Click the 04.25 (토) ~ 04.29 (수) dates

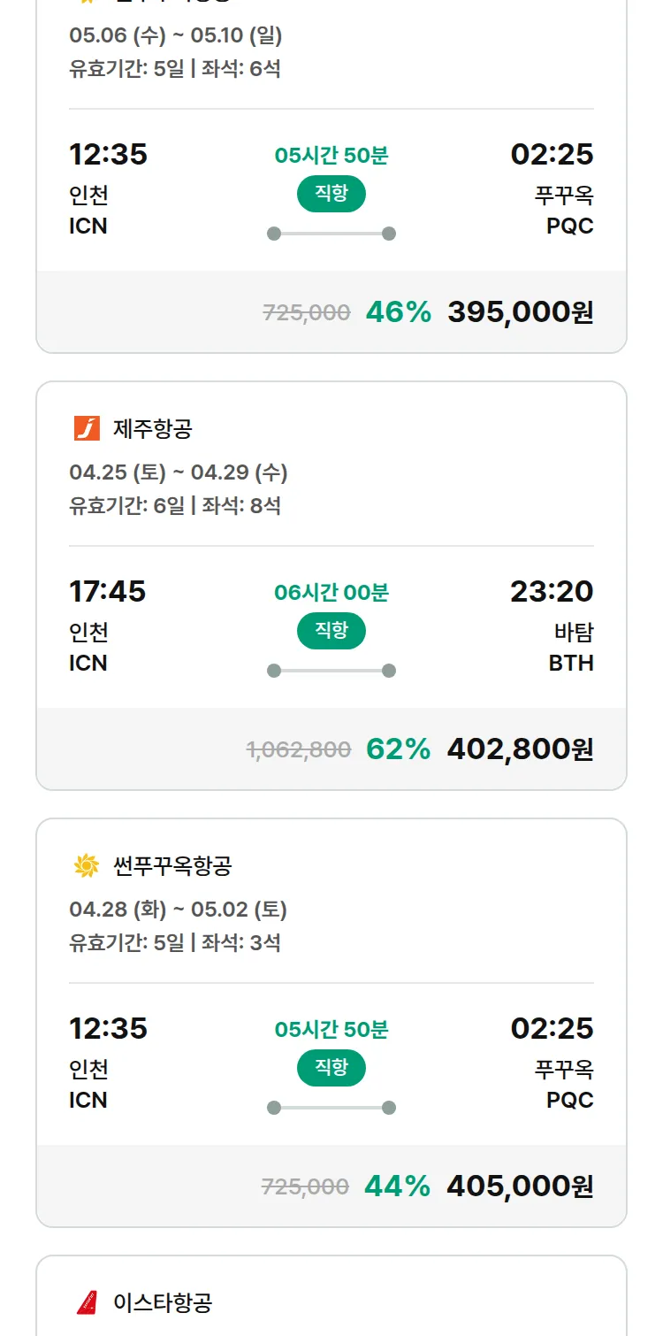tap(179, 472)
